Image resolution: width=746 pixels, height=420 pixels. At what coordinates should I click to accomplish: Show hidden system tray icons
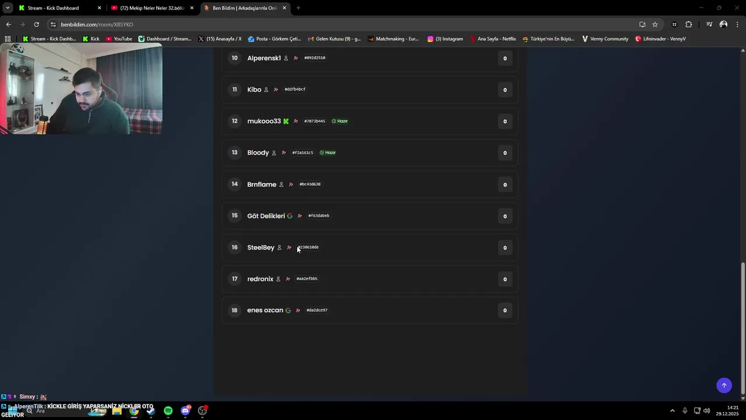pyautogui.click(x=672, y=411)
